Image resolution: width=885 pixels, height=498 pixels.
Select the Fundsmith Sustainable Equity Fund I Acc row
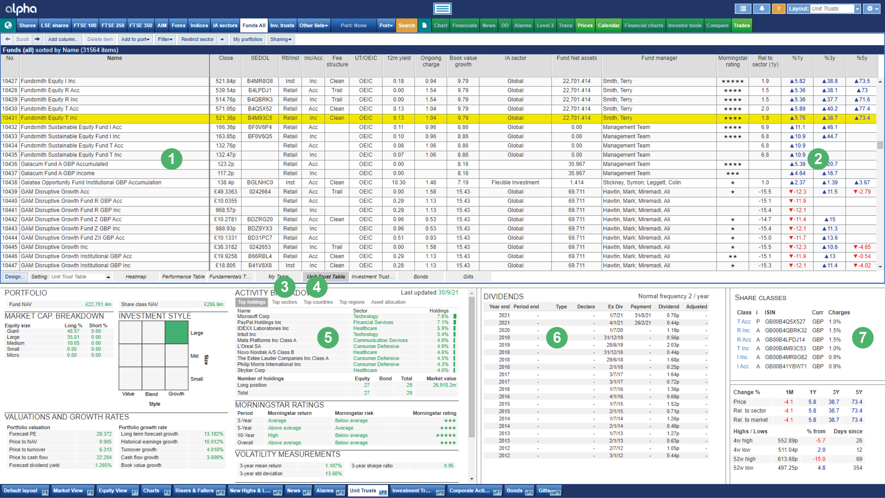pyautogui.click(x=438, y=127)
